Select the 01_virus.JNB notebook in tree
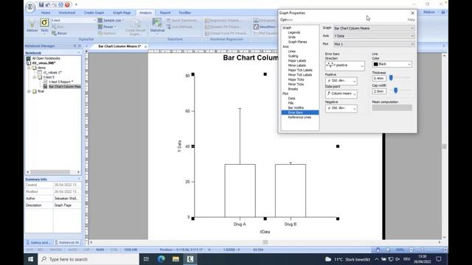 (x=44, y=63)
